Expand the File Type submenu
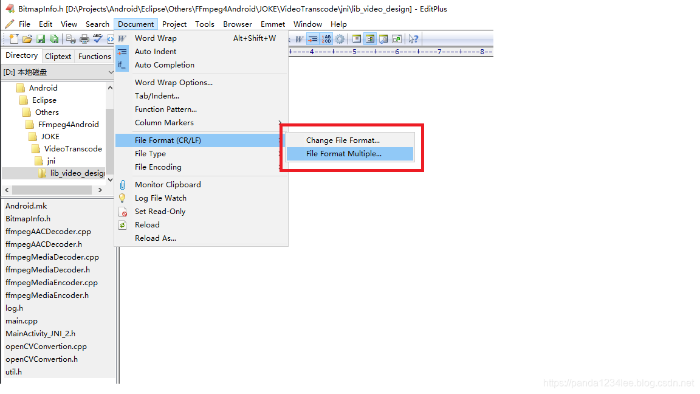The image size is (700, 394). pos(201,153)
